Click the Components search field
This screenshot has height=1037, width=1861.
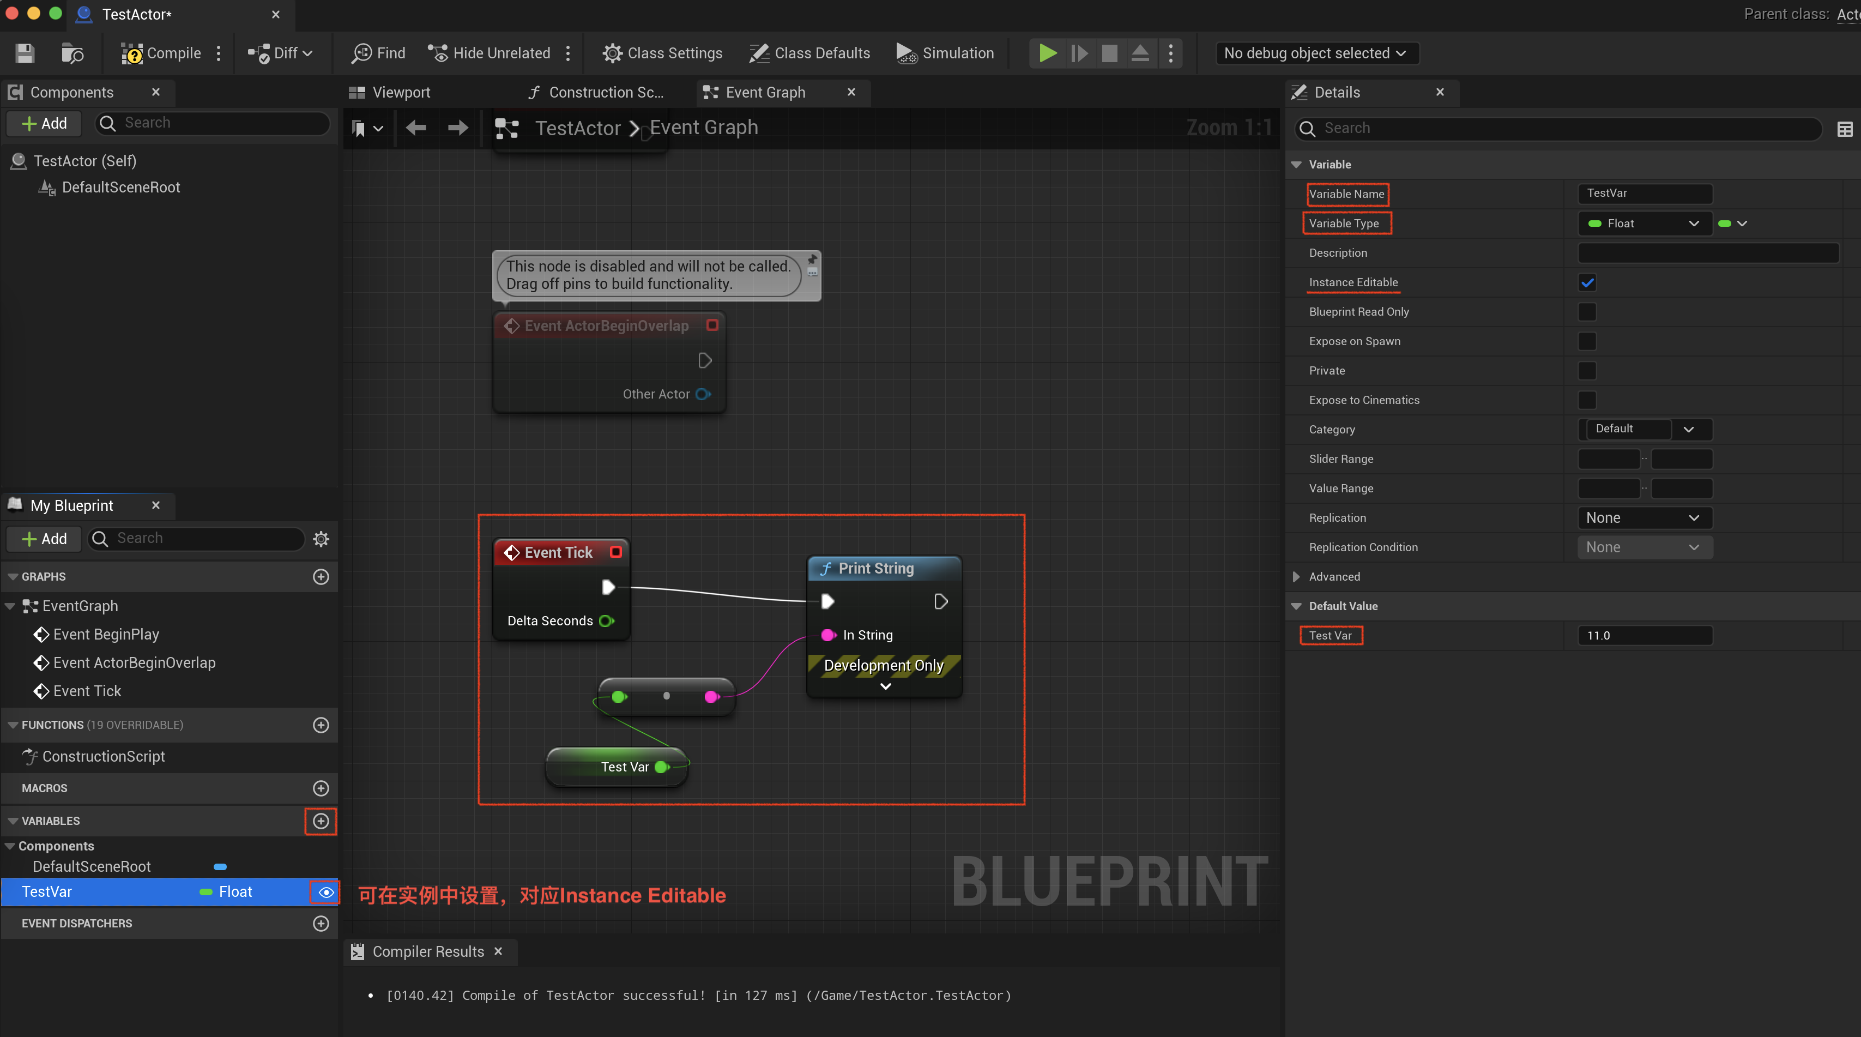click(x=213, y=123)
